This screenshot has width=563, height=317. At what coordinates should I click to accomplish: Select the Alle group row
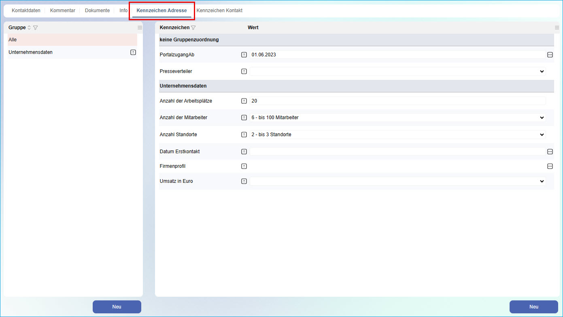[72, 40]
